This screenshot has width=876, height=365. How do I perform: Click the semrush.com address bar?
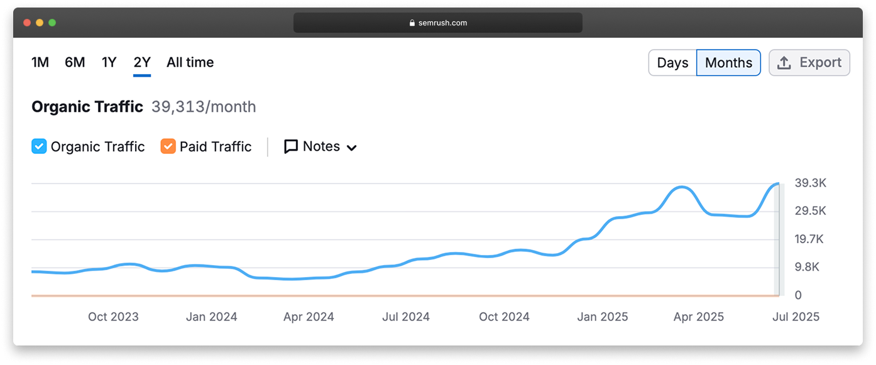click(437, 23)
